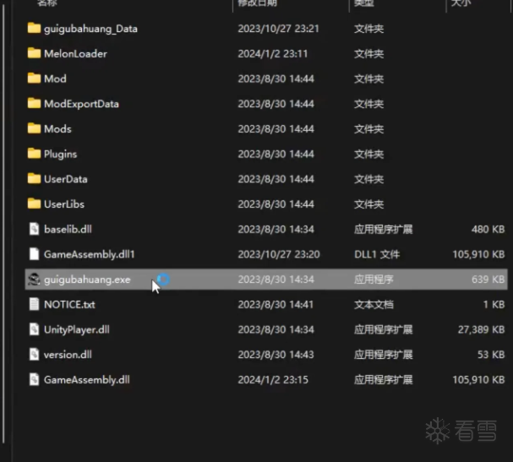Select the GameAssembly.dll file name

point(87,380)
